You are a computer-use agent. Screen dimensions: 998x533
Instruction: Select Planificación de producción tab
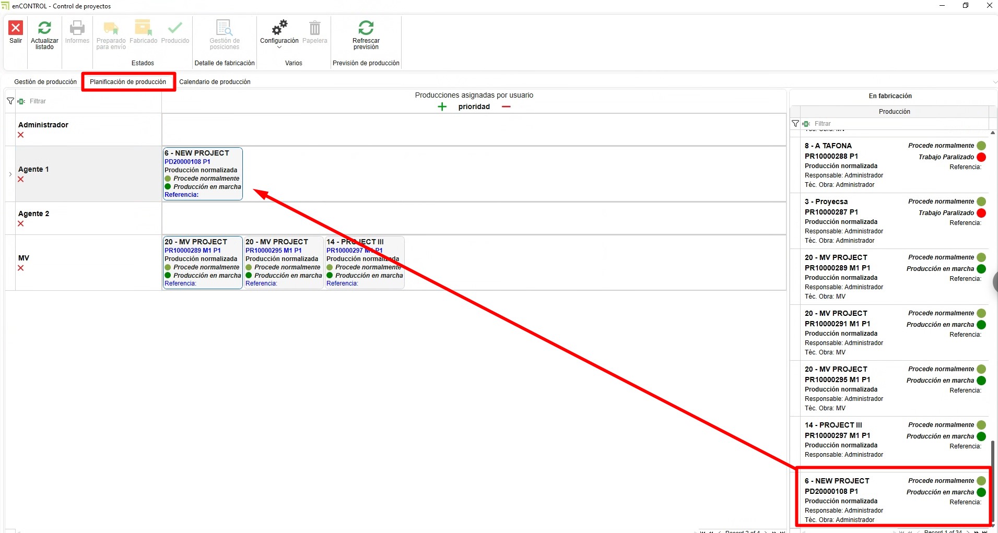[128, 82]
